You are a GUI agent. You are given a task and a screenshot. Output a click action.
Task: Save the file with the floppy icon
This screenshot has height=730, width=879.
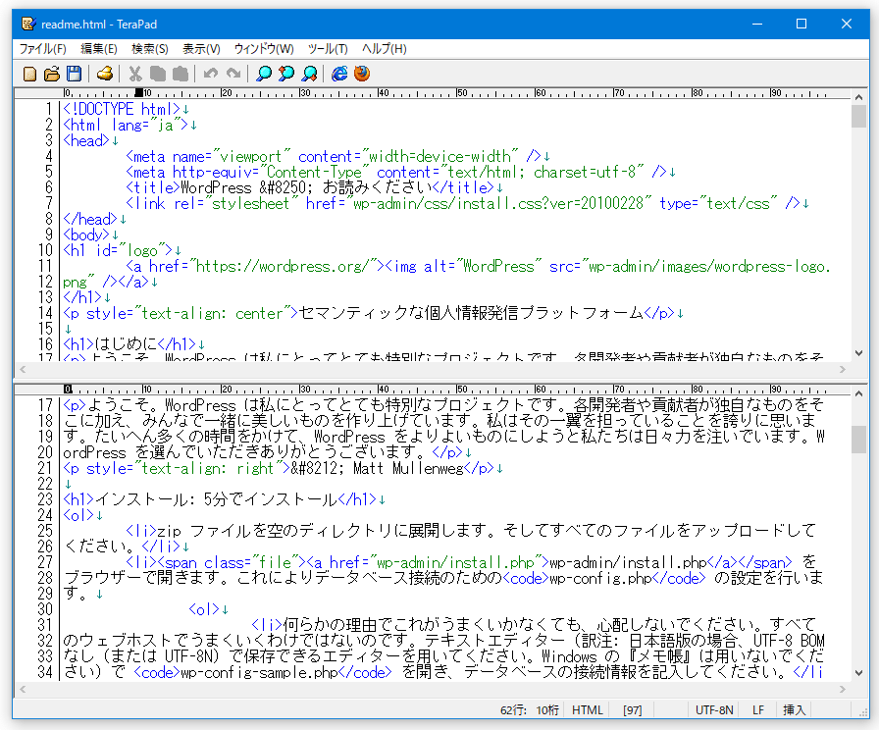[74, 74]
